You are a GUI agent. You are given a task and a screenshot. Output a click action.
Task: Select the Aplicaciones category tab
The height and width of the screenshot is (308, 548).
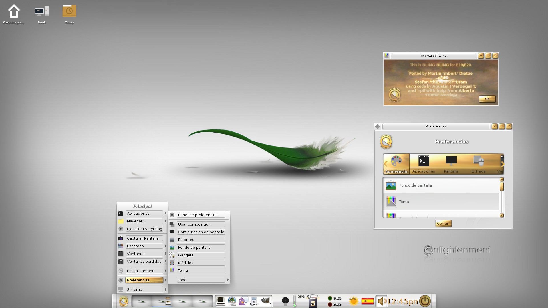[424, 164]
